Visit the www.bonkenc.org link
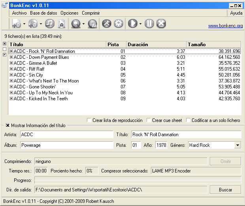The height and width of the screenshot is (206, 245). tap(226, 26)
